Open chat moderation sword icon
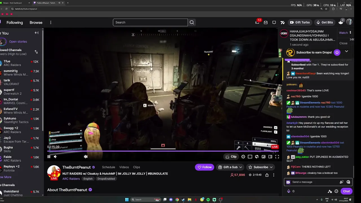Image resolution: width=361 pixels, height=203 pixels. coord(330,191)
